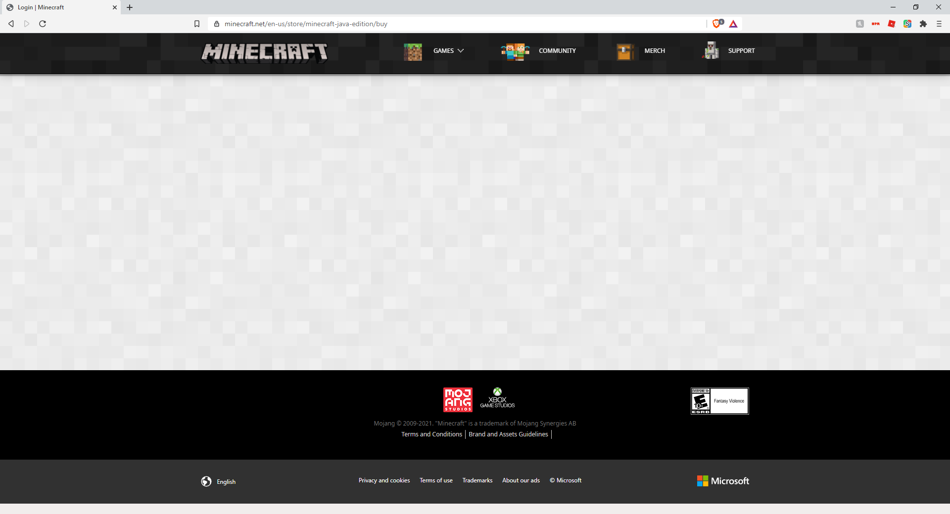Open the Community menu item
Viewport: 950px width, 514px height.
(557, 51)
